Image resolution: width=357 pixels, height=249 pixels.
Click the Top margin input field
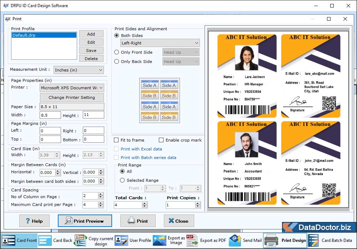pyautogui.click(x=50, y=139)
